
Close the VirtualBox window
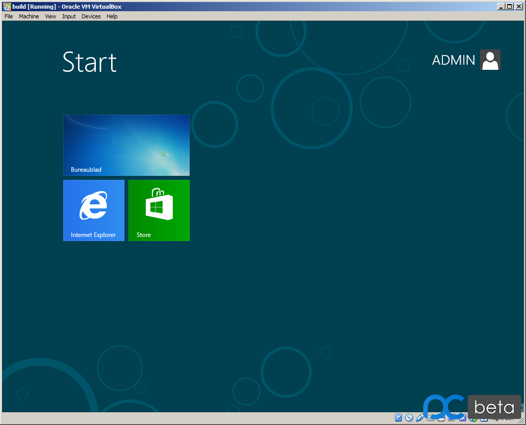coord(519,7)
